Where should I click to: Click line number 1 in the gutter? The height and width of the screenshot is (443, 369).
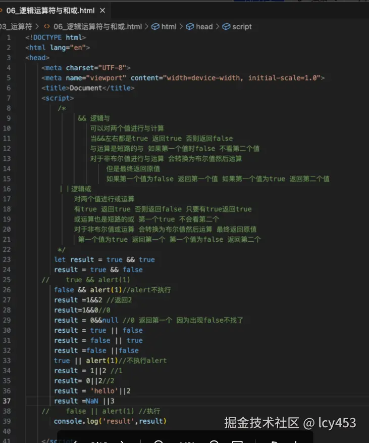tap(9, 37)
